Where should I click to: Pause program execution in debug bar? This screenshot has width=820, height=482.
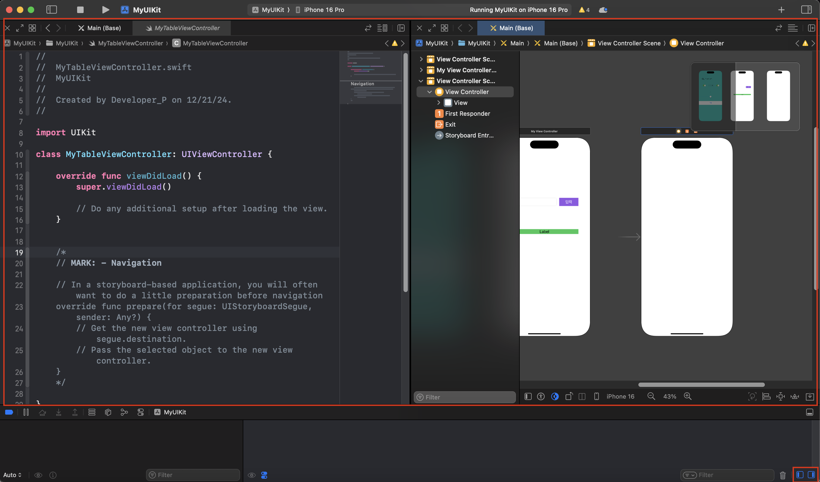coord(26,412)
